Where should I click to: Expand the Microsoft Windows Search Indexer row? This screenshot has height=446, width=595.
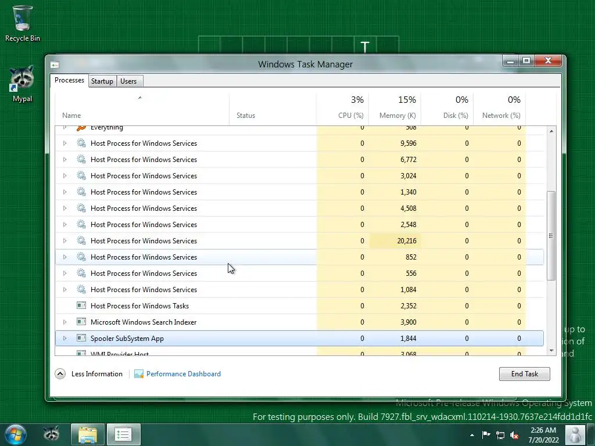click(65, 322)
